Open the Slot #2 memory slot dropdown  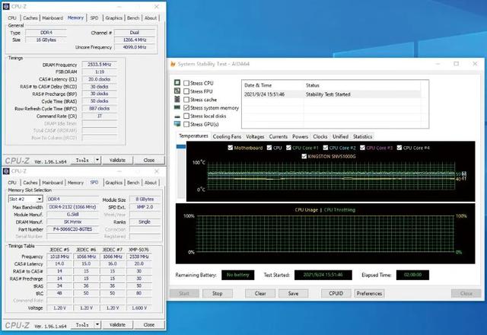(x=40, y=199)
